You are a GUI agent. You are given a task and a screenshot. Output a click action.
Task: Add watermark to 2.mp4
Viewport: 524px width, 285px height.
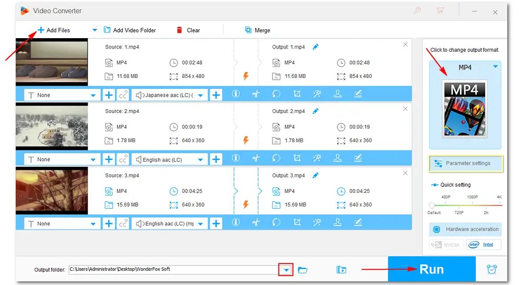pyautogui.click(x=337, y=158)
